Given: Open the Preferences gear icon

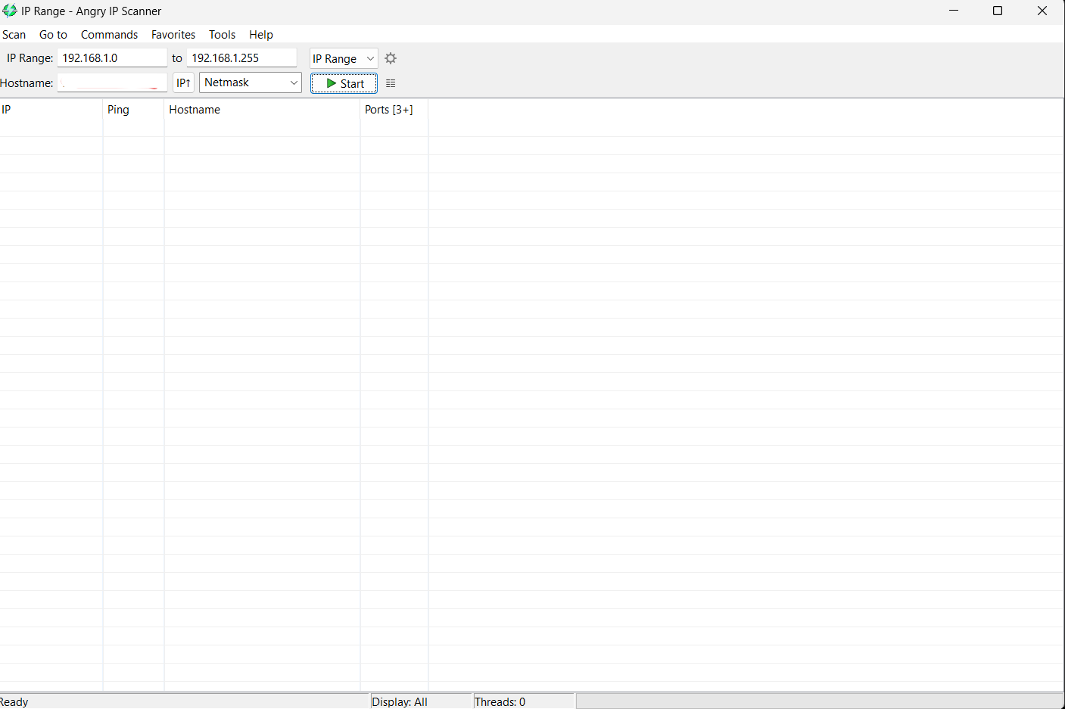Looking at the screenshot, I should point(391,58).
